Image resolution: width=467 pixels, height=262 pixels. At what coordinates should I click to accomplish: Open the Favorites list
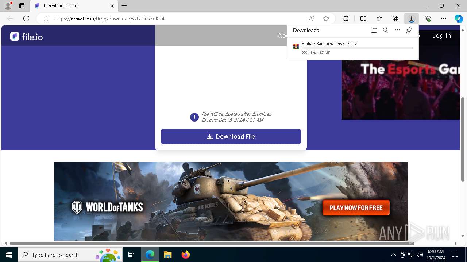click(x=379, y=19)
